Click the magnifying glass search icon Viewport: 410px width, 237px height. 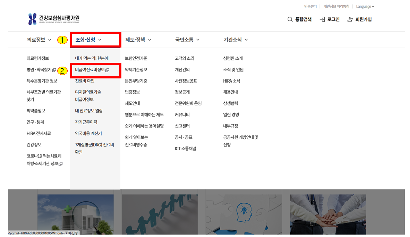[x=290, y=19]
